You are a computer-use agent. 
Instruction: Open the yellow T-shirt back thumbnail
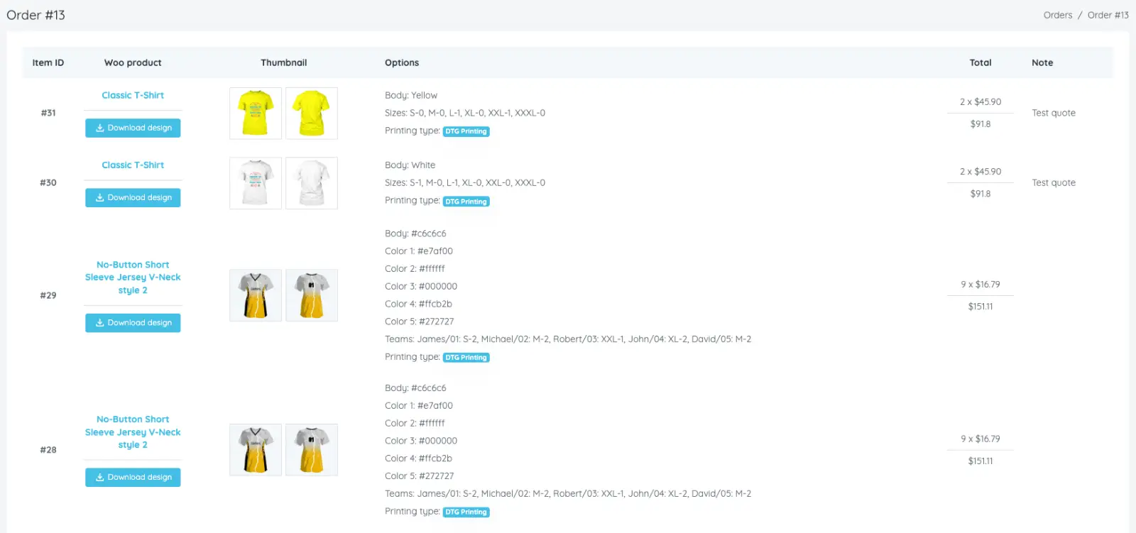coord(312,114)
